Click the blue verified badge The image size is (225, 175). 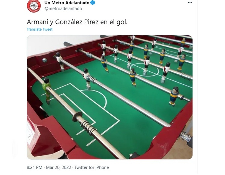pyautogui.click(x=93, y=3)
